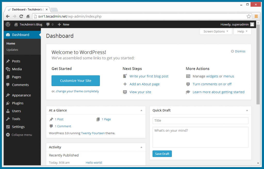Open the comments bubble in admin bar
Image resolution: width=264 pixels, height=169 pixels.
[48, 24]
